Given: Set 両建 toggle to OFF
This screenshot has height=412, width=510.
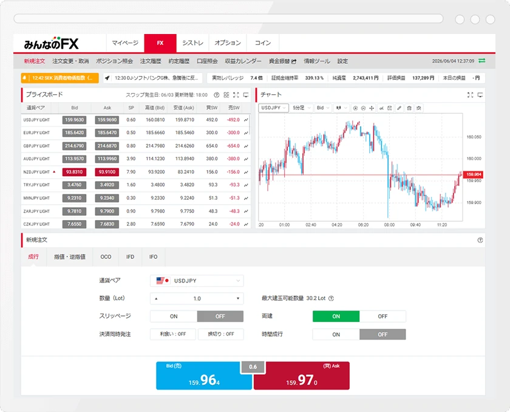Looking at the screenshot, I should pyautogui.click(x=382, y=317).
